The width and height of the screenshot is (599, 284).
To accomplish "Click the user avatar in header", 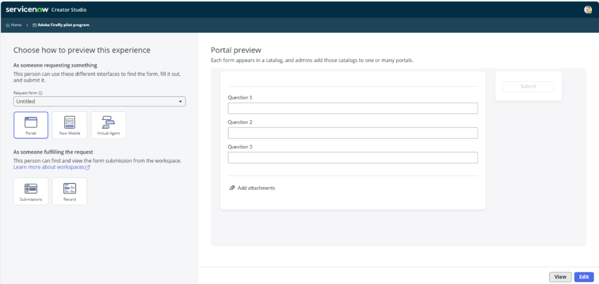I will [x=588, y=9].
